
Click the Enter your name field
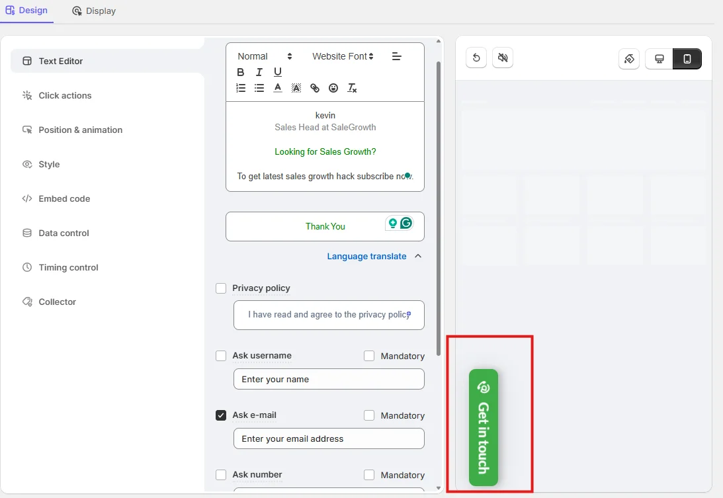click(328, 379)
